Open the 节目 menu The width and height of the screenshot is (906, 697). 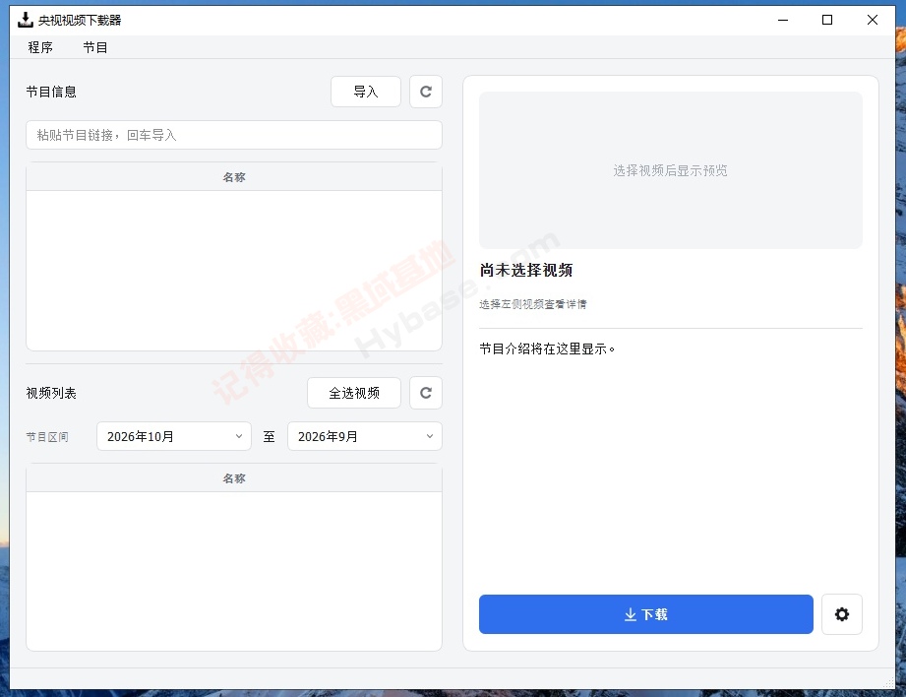click(95, 47)
